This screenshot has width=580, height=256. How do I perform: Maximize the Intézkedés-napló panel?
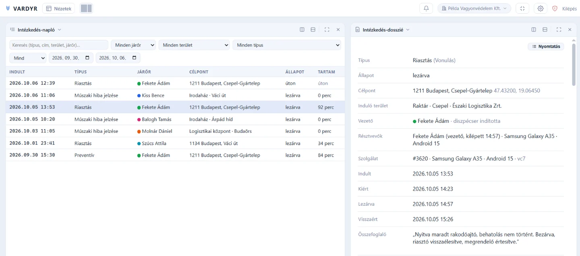point(327,30)
